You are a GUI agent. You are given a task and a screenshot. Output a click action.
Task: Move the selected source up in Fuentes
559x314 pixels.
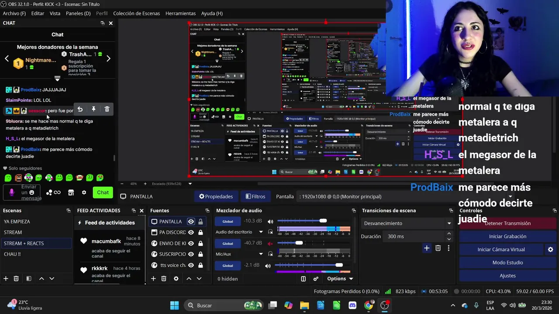189,279
